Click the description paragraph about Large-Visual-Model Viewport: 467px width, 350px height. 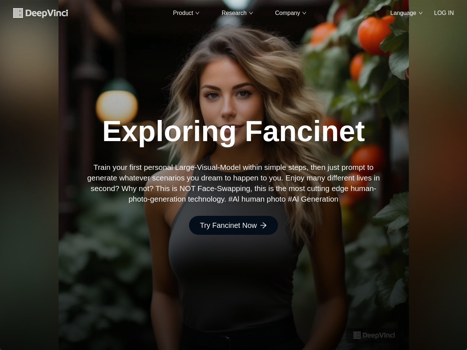[233, 183]
